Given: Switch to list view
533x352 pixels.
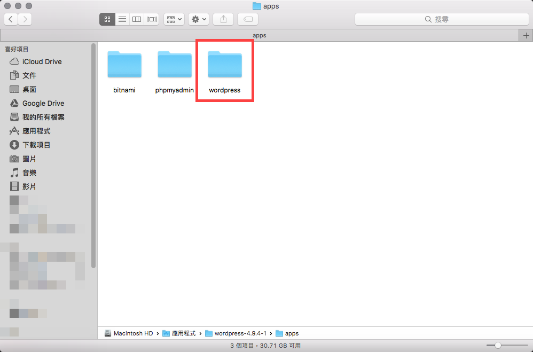Looking at the screenshot, I should click(122, 19).
